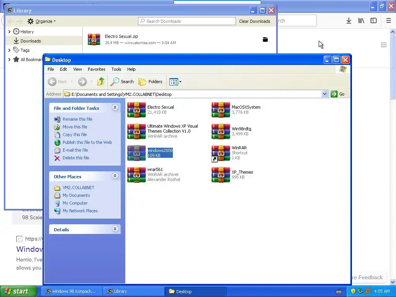Expand the Details panel

tap(115, 229)
